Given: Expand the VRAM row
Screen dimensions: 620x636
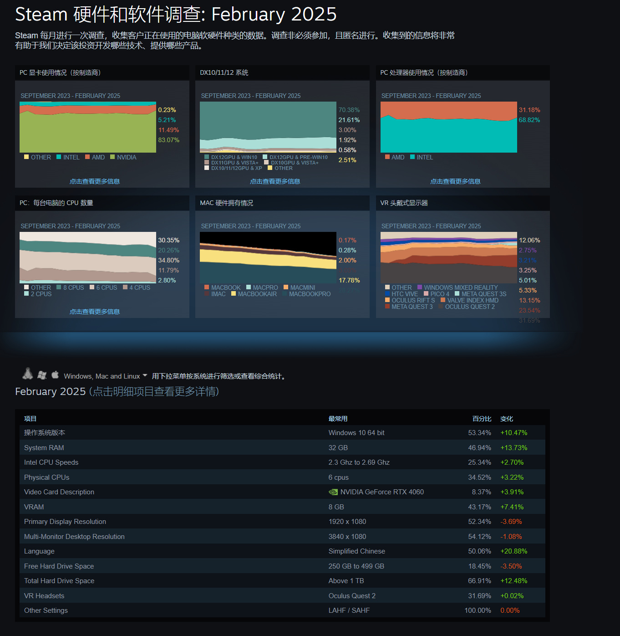Looking at the screenshot, I should coord(282,507).
